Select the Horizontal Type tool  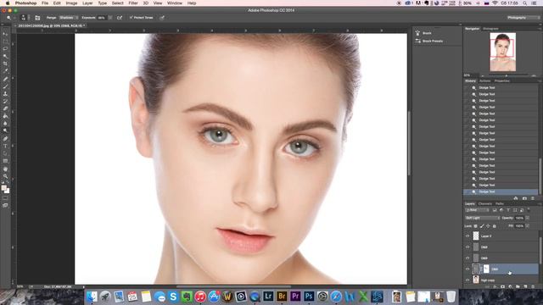pyautogui.click(x=5, y=147)
